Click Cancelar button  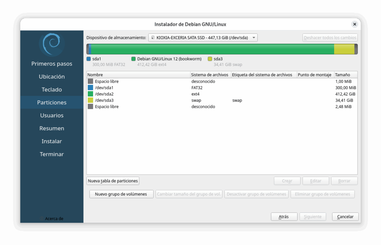(345, 217)
